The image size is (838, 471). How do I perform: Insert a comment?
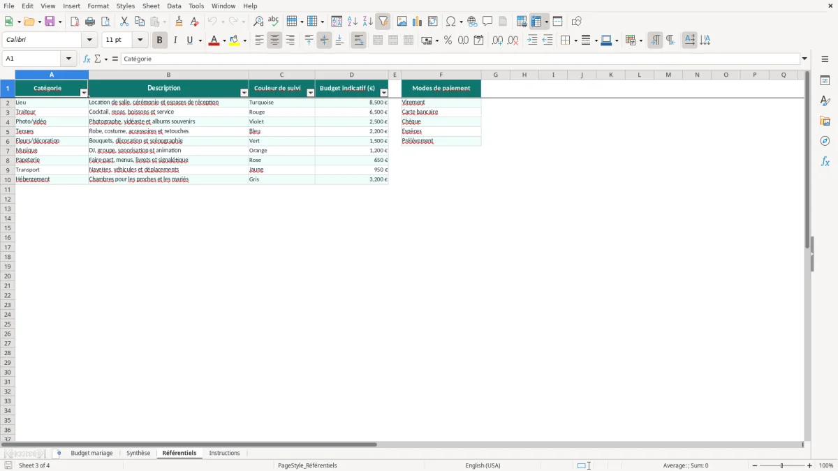pos(488,22)
